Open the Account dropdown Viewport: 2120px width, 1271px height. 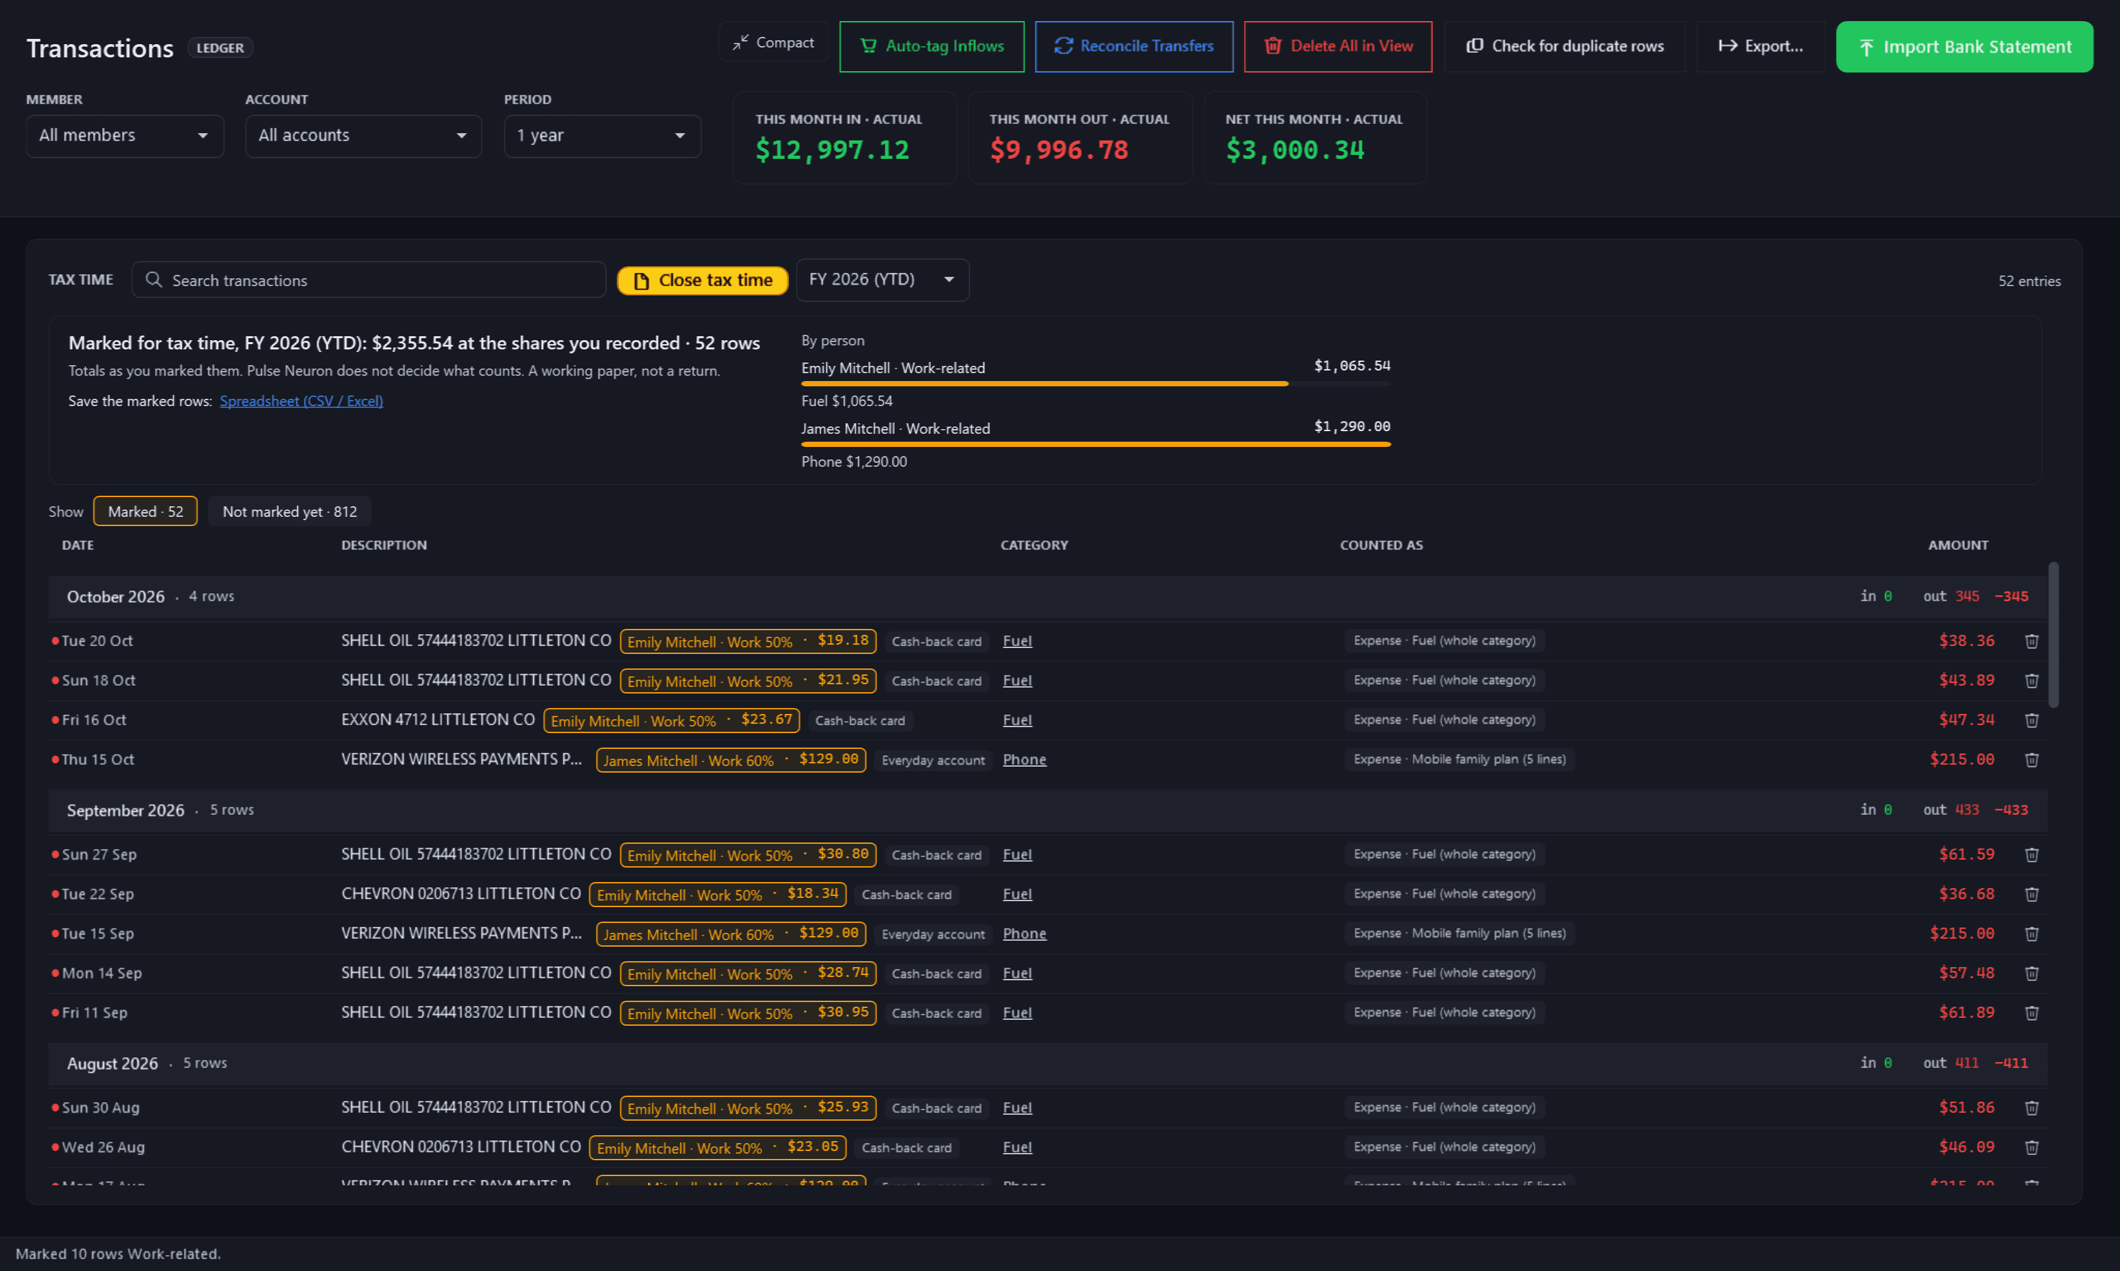click(363, 135)
